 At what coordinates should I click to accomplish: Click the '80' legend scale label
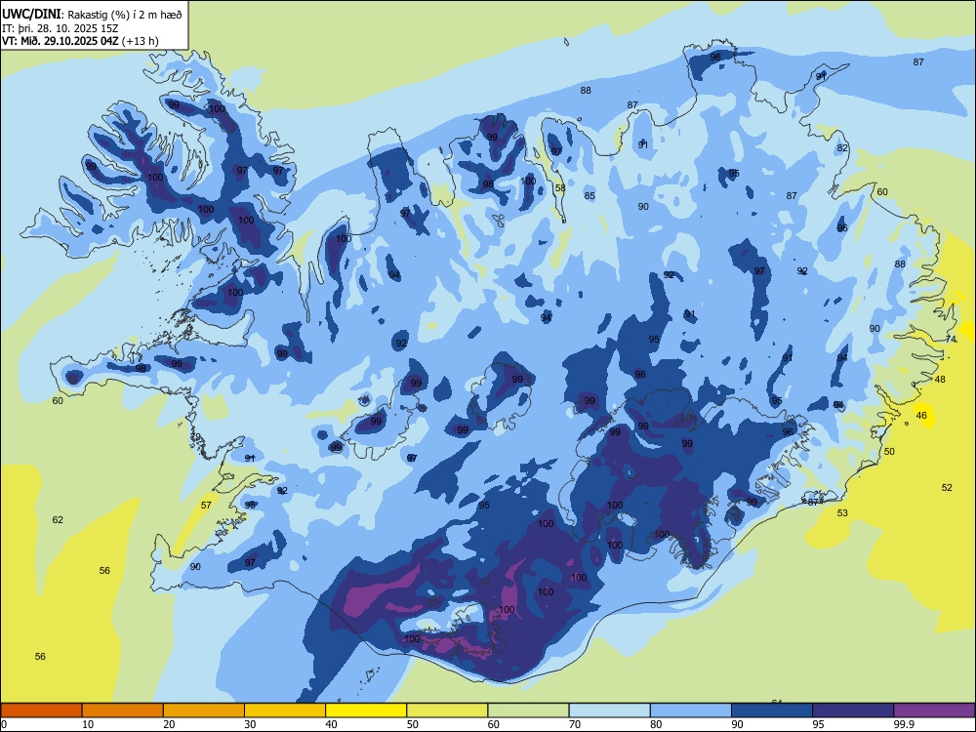[656, 724]
